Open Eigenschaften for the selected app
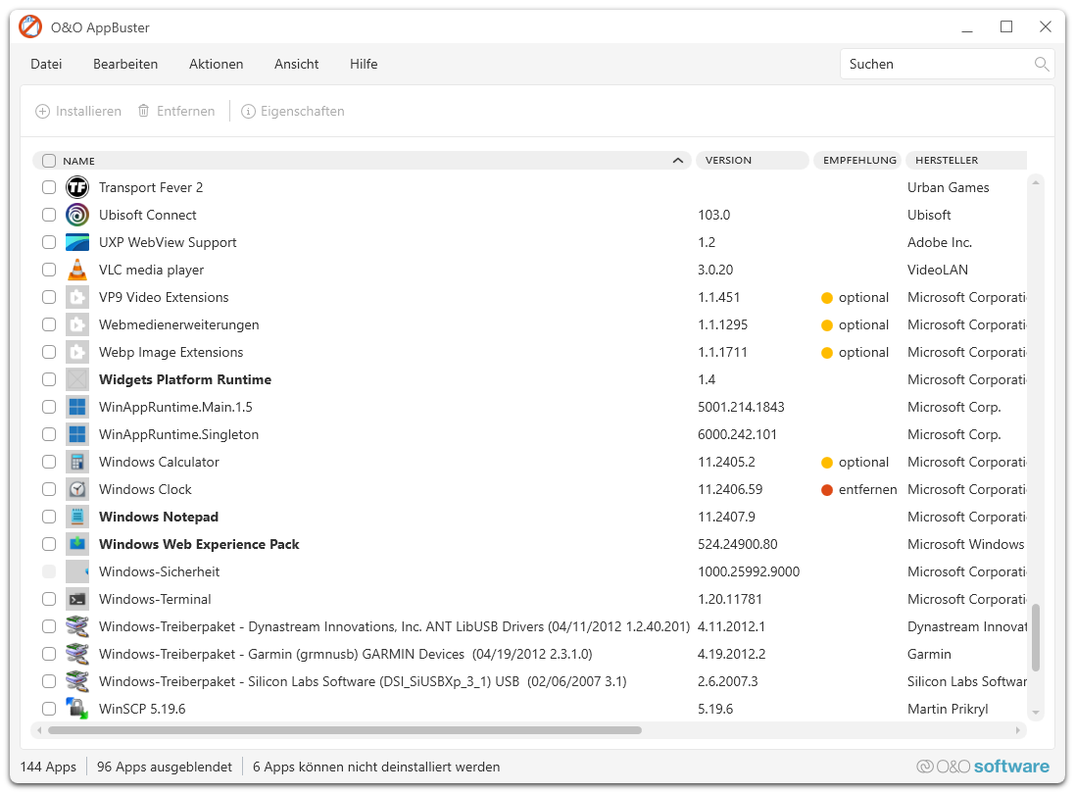Screen dimensions: 1075x793 coord(293,111)
